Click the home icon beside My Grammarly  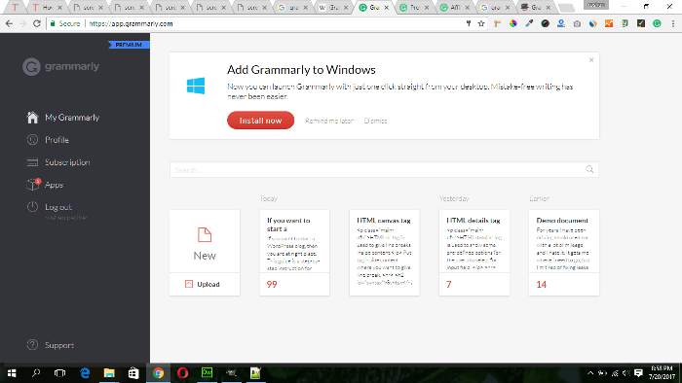[x=32, y=117]
